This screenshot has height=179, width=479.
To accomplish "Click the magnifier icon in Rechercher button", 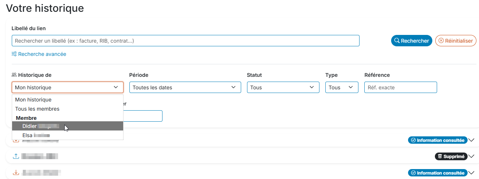I will pos(397,41).
